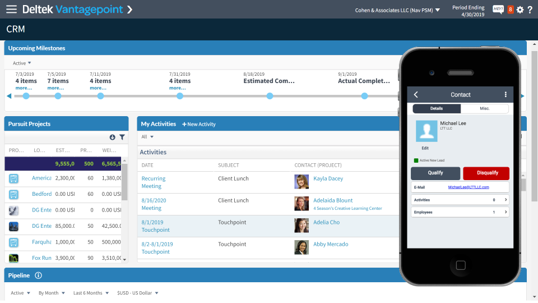This screenshot has height=303, width=538.
Task: Tap the Edit link under the avatar
Action: (x=425, y=148)
